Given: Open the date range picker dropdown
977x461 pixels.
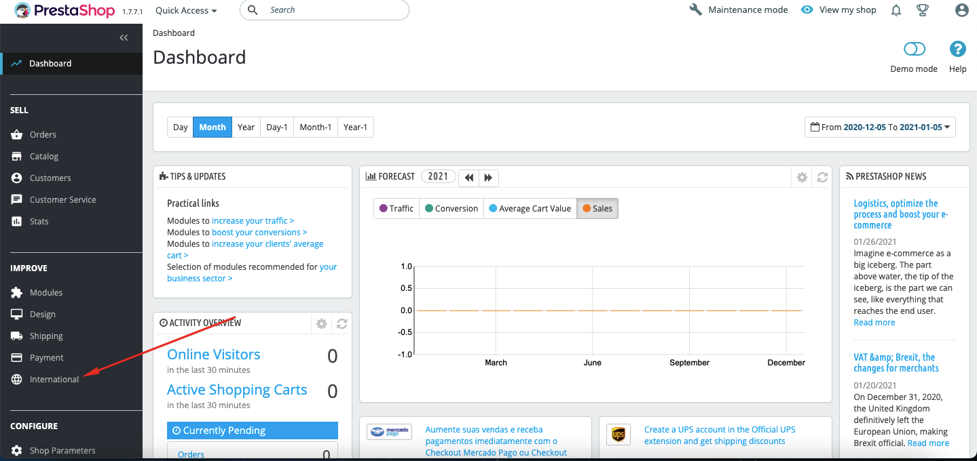Looking at the screenshot, I should point(880,127).
